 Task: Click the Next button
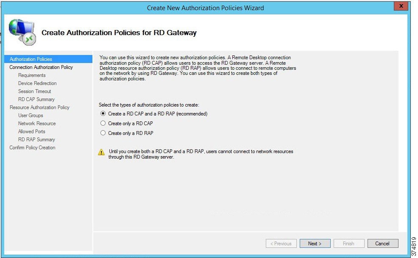coord(315,243)
